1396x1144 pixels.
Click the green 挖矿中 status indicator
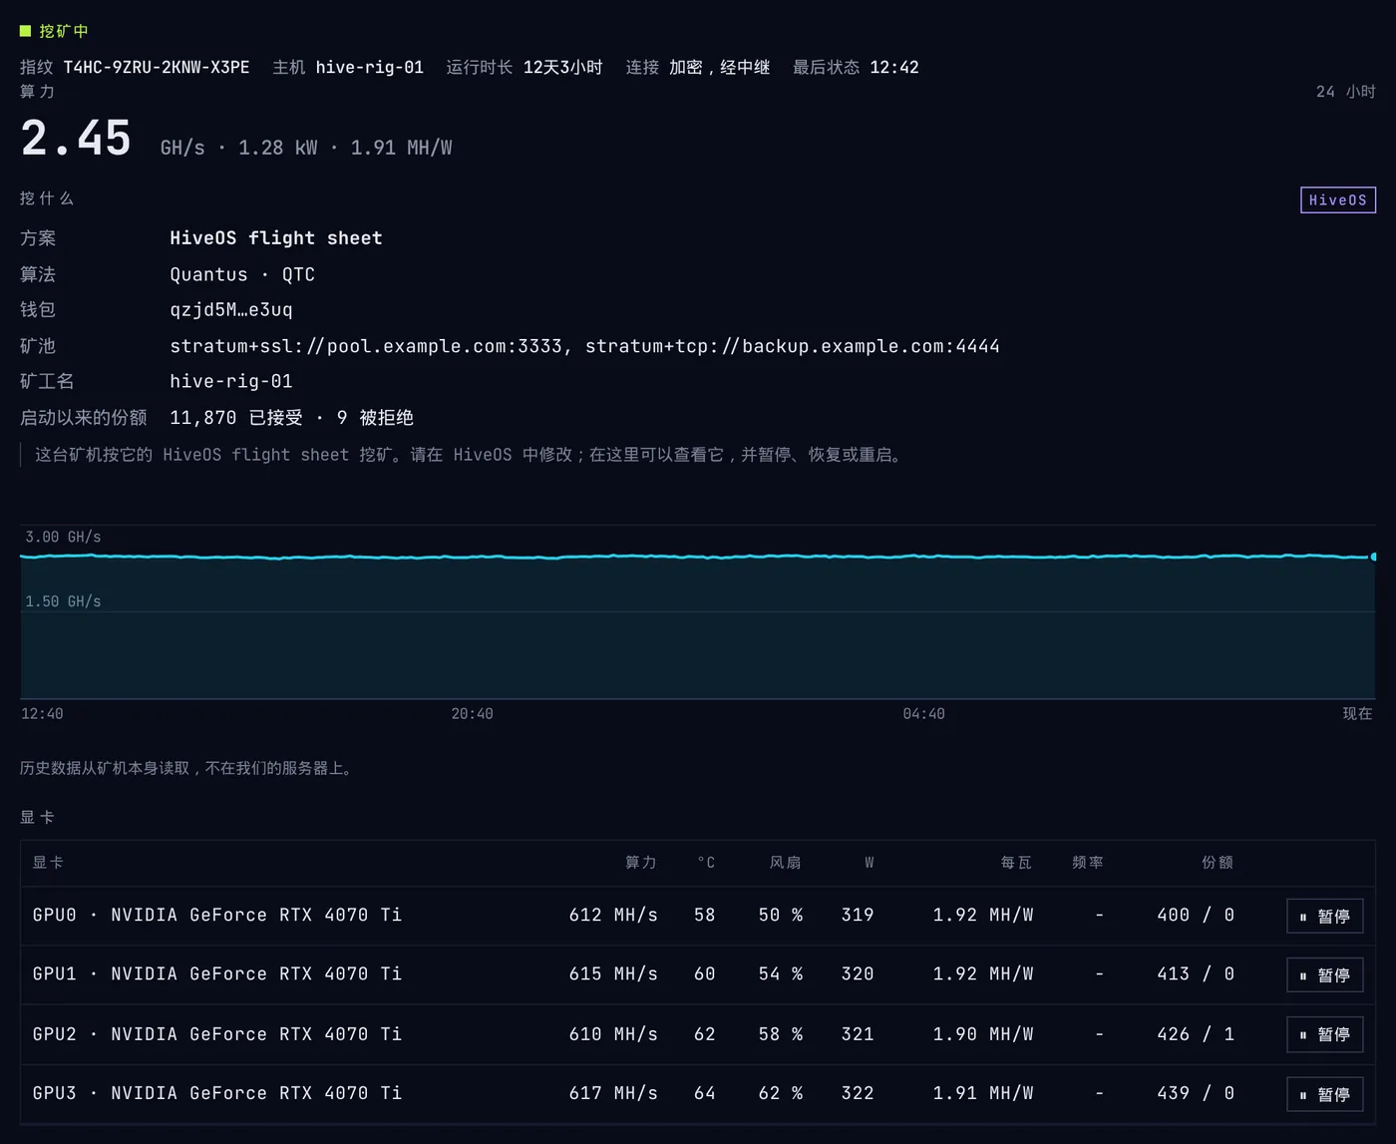click(54, 31)
